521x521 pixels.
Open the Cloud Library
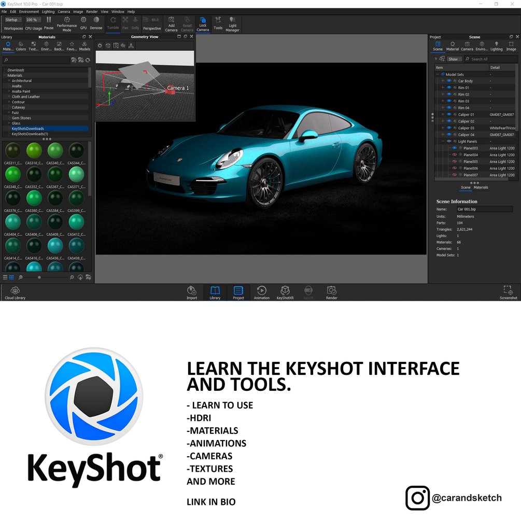click(x=15, y=293)
